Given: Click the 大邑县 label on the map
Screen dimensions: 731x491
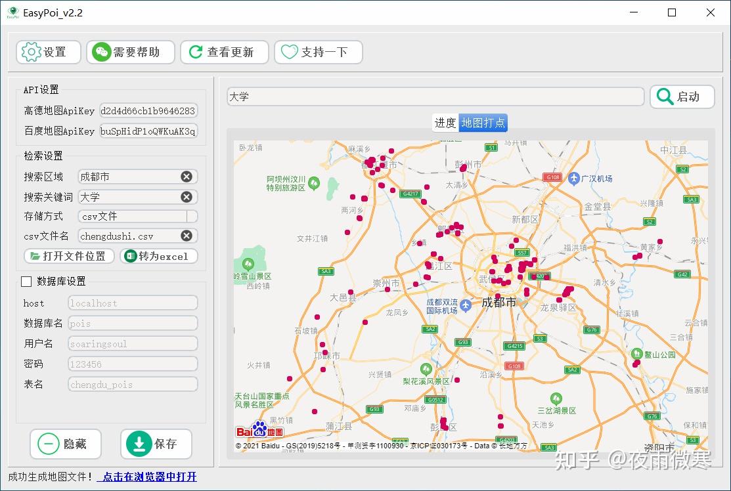Looking at the screenshot, I should click(343, 297).
